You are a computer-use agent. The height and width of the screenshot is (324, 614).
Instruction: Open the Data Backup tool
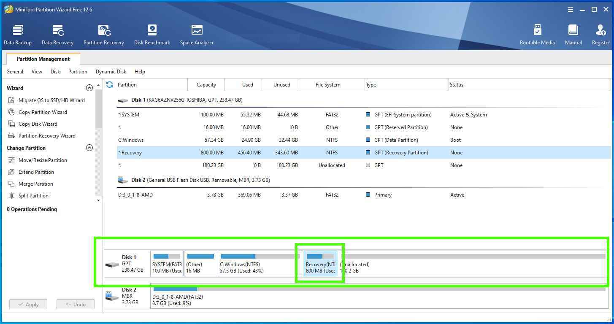[18, 35]
